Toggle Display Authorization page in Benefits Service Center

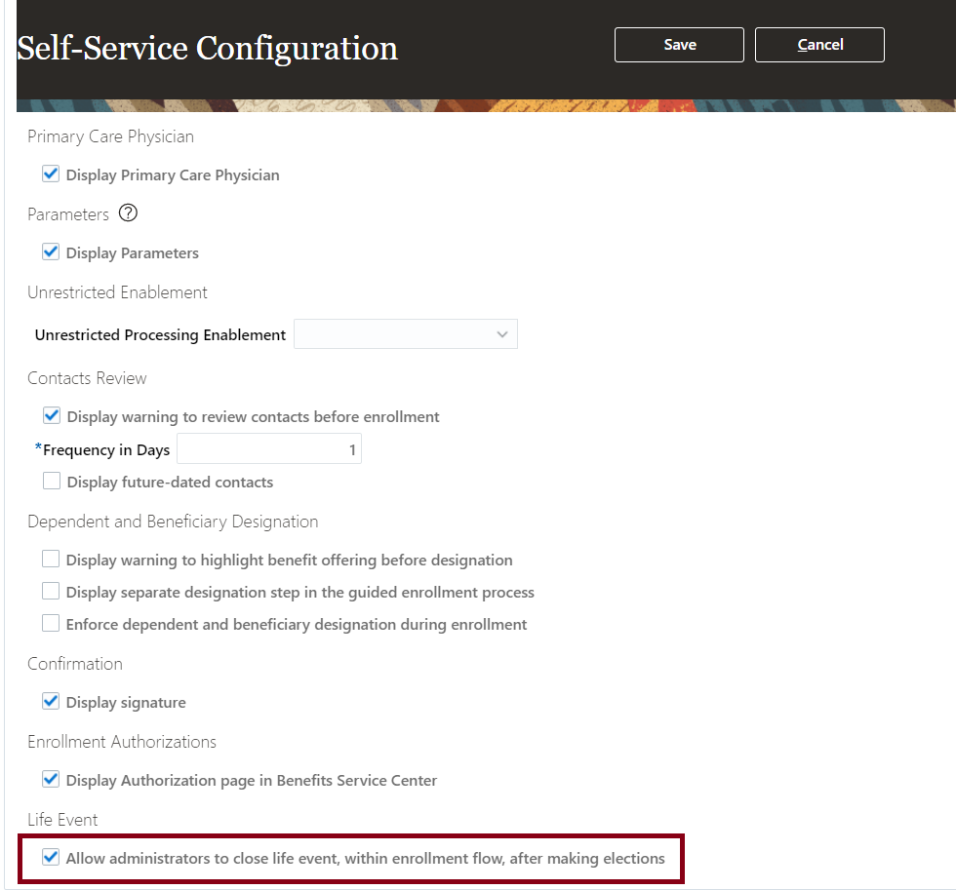click(x=52, y=780)
